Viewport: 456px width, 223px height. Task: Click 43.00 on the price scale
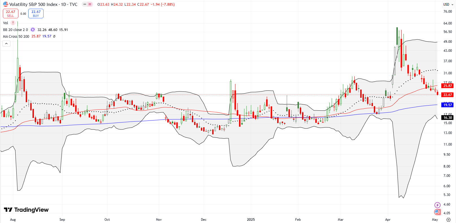click(x=448, y=51)
